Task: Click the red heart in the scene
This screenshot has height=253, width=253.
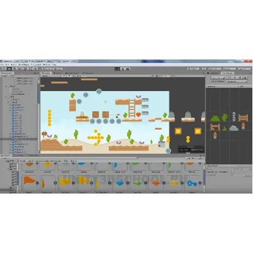Action: [x=139, y=114]
